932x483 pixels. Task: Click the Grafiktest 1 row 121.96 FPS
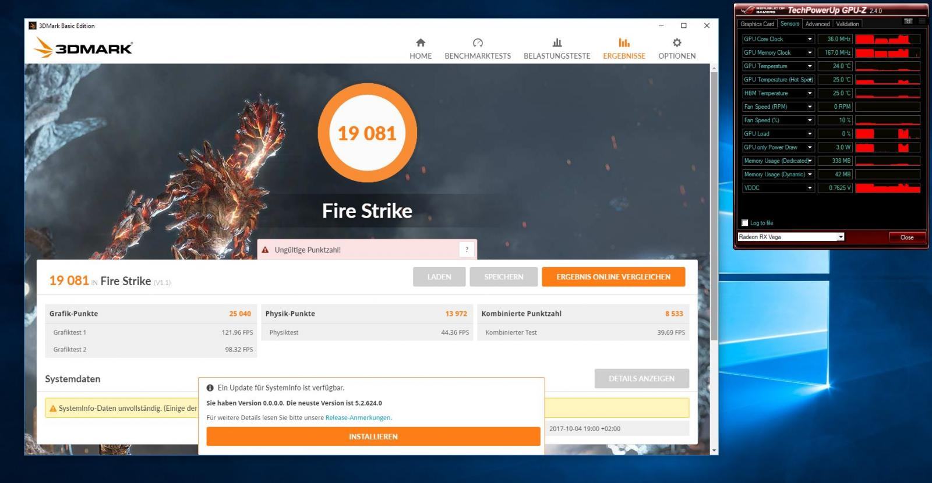pos(151,332)
